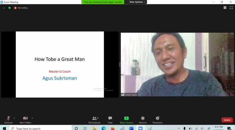Open the Windows Start menu
235x130 pixels.
point(4,128)
